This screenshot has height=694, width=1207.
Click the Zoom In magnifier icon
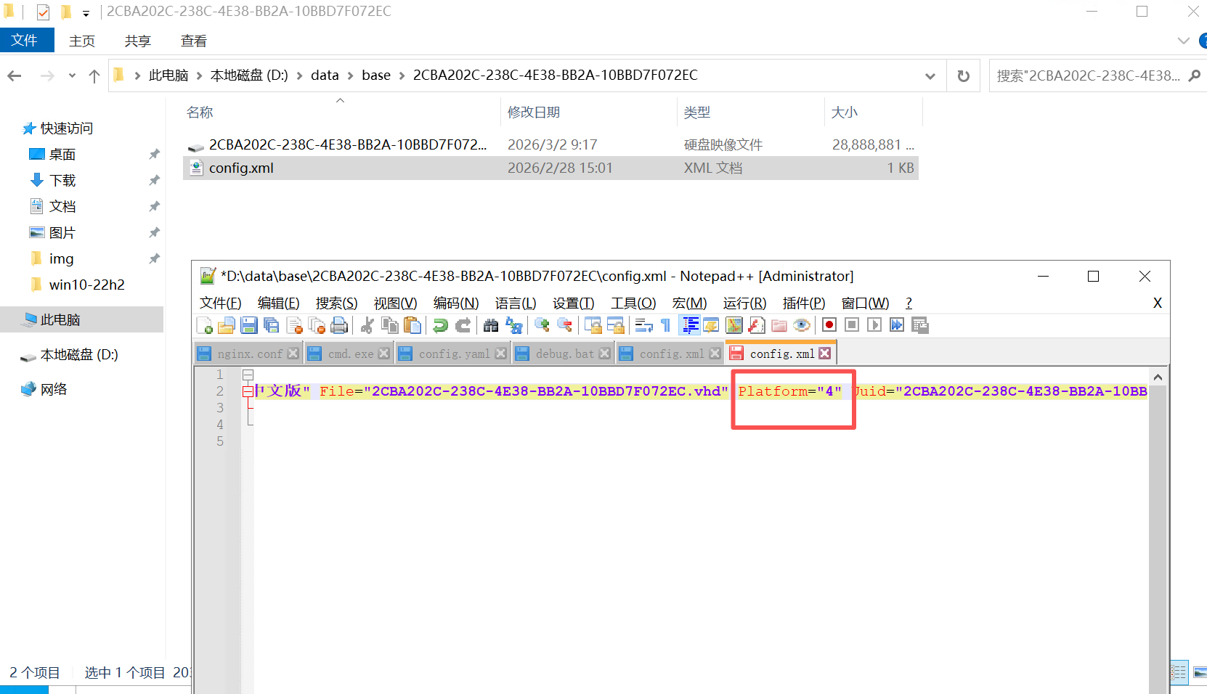(542, 325)
